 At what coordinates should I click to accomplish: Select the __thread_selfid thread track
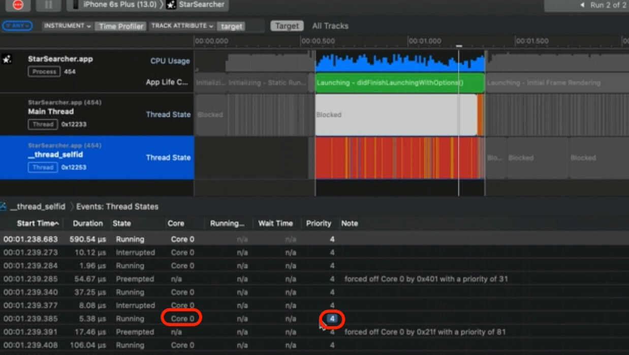tap(97, 157)
